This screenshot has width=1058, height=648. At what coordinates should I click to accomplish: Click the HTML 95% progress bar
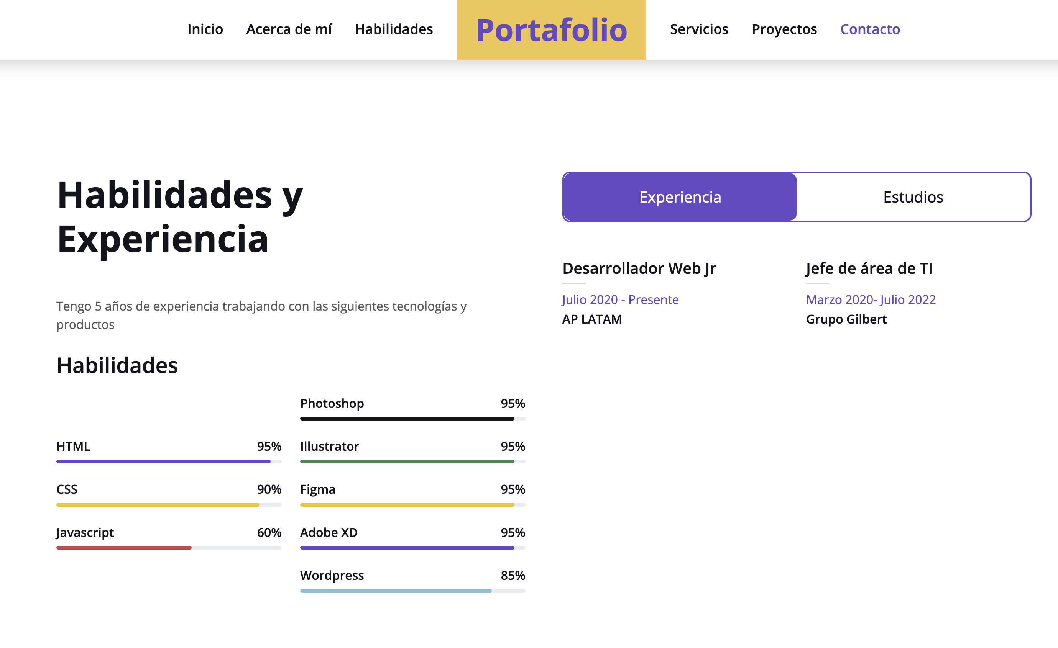[169, 462]
